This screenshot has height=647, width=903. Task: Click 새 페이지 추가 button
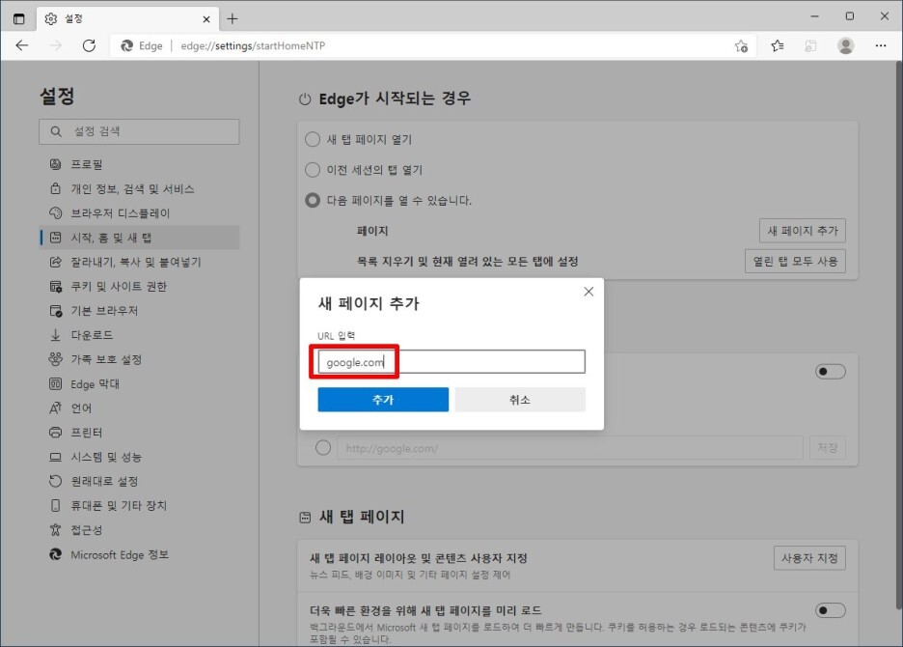[803, 231]
